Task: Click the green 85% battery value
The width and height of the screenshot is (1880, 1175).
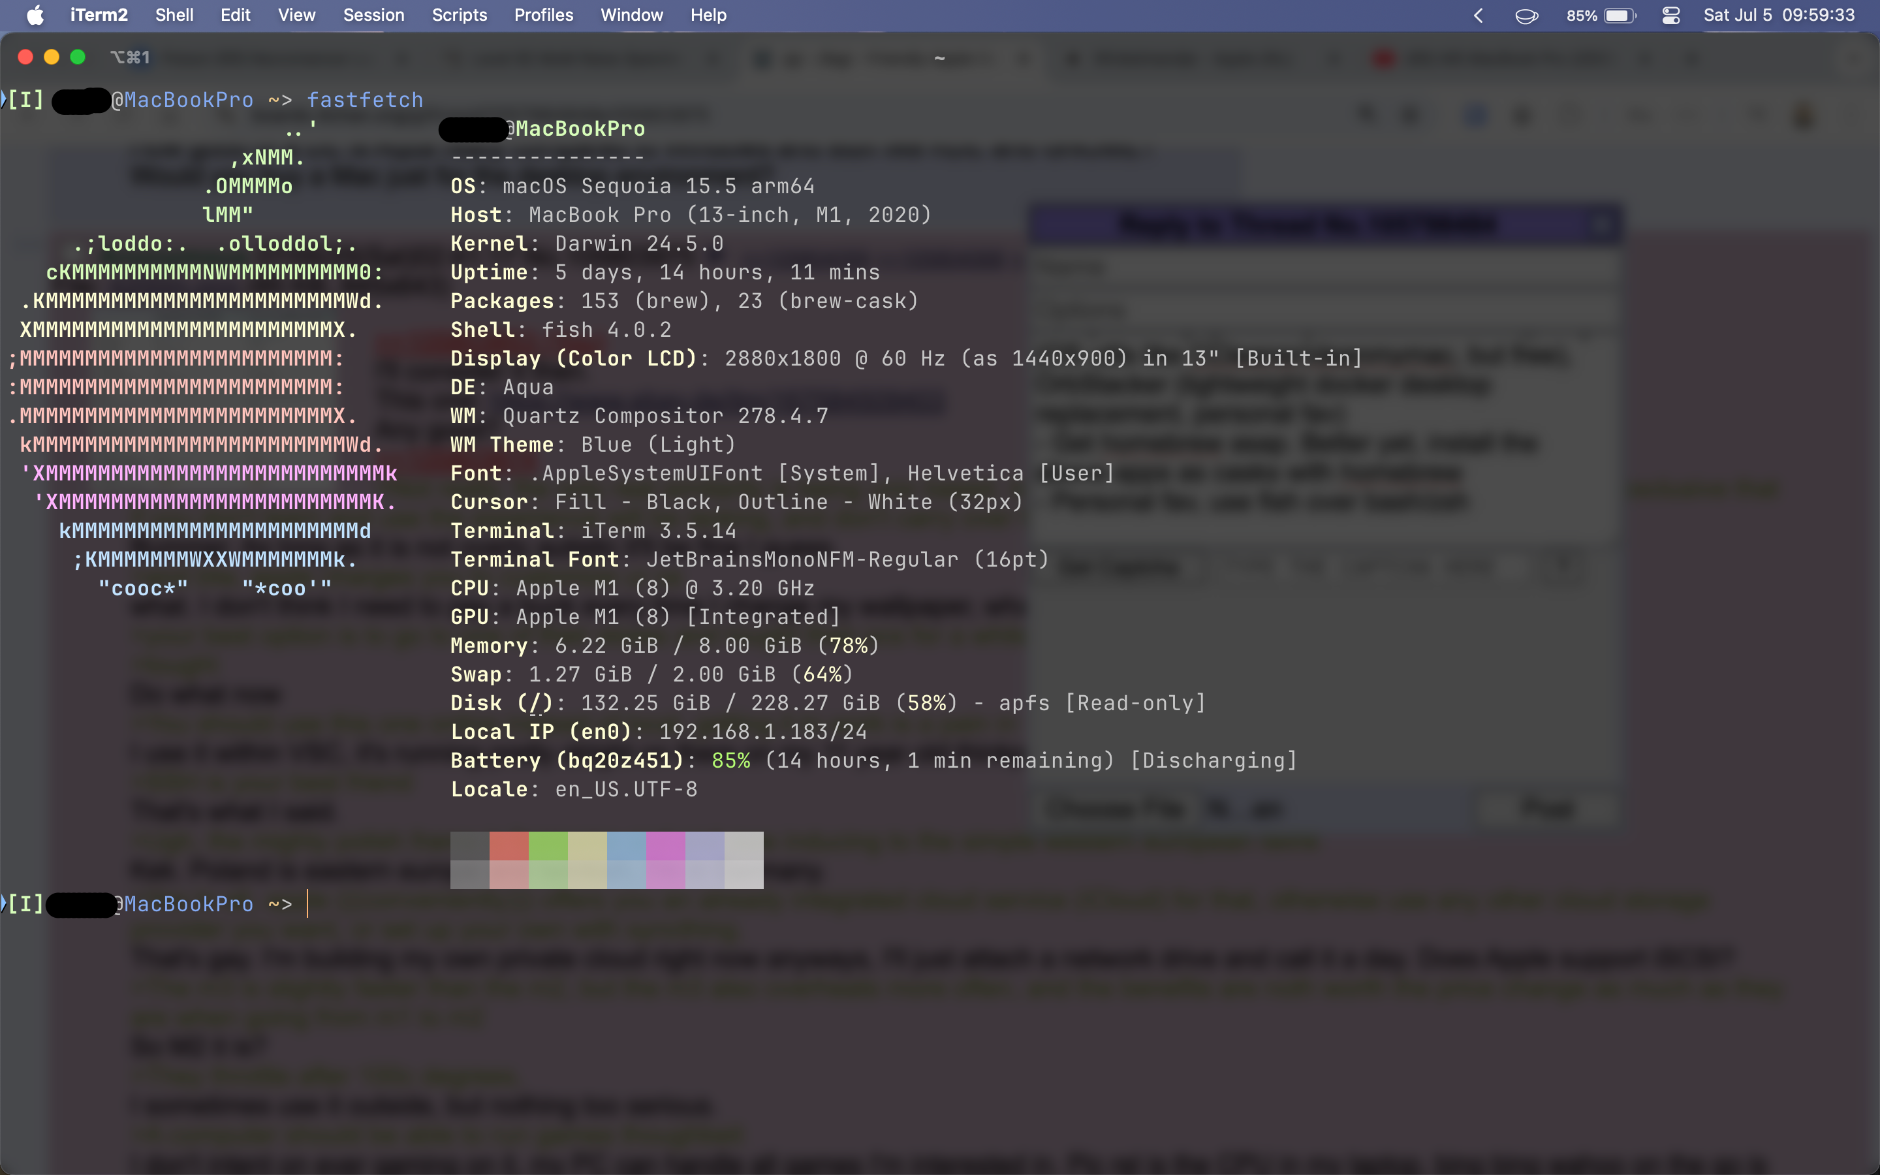Action: 731,760
